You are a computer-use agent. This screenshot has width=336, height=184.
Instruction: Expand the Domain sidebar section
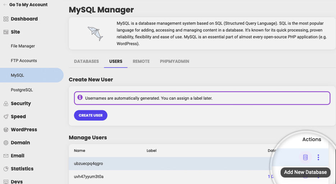coord(21,143)
